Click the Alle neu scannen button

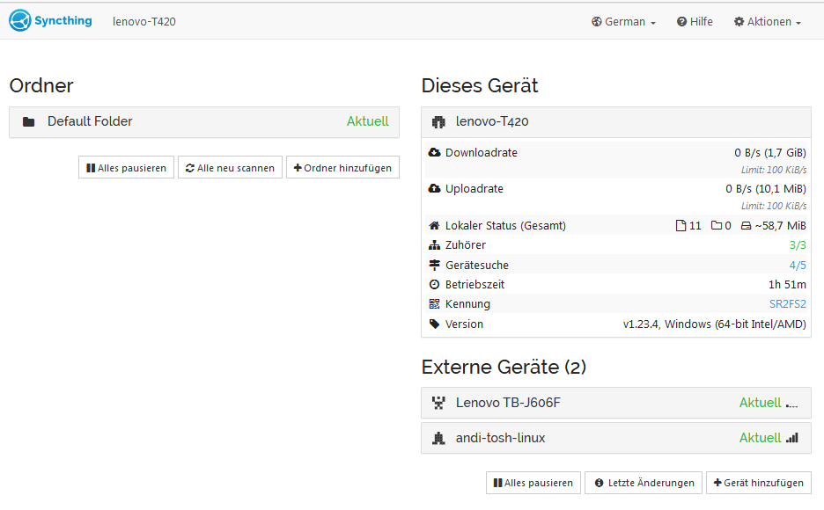pyautogui.click(x=230, y=168)
